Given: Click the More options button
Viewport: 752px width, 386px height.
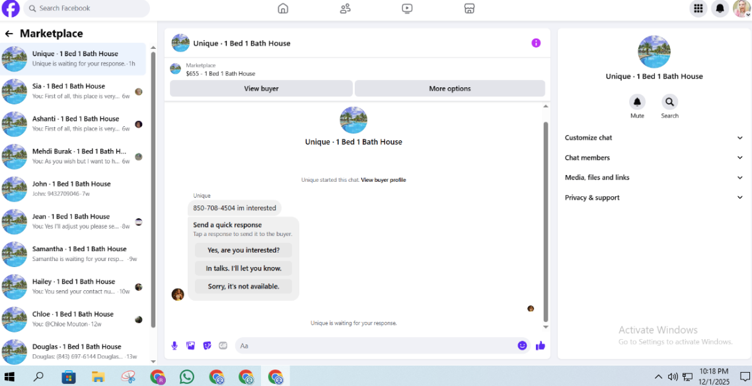Looking at the screenshot, I should click(450, 89).
